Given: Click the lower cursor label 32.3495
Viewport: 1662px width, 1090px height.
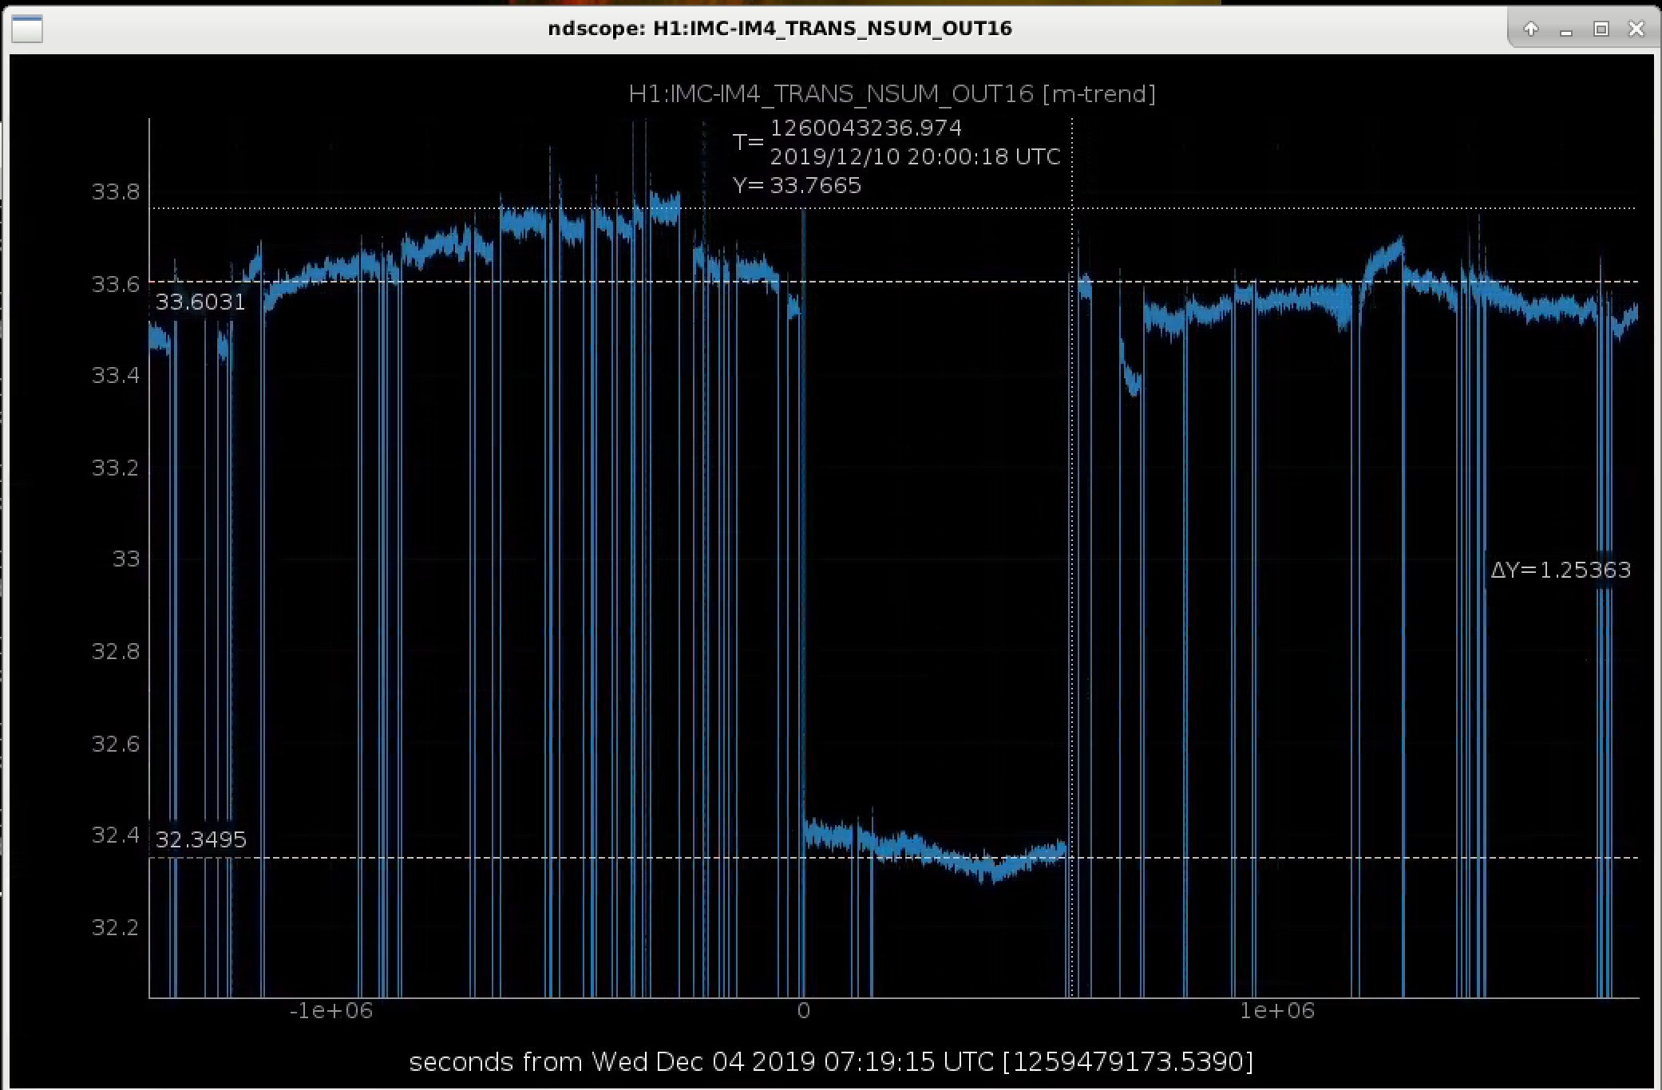Looking at the screenshot, I should (200, 839).
